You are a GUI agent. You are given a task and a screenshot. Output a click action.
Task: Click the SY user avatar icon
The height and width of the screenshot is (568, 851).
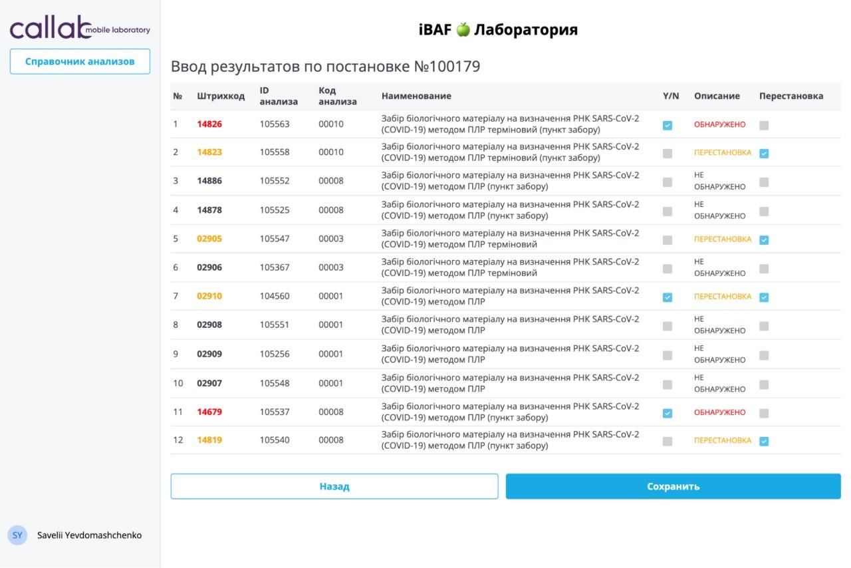tap(17, 535)
